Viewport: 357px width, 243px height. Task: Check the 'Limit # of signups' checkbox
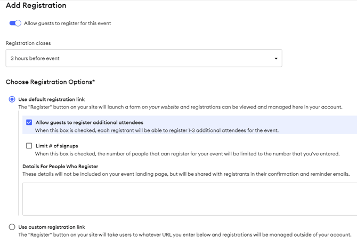coord(29,146)
